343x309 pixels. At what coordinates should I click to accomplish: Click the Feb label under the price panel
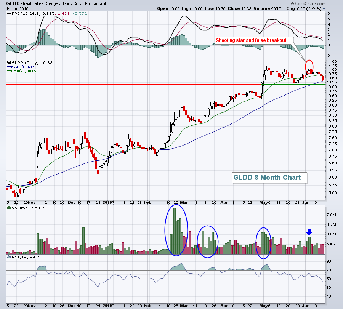pyautogui.click(x=147, y=202)
